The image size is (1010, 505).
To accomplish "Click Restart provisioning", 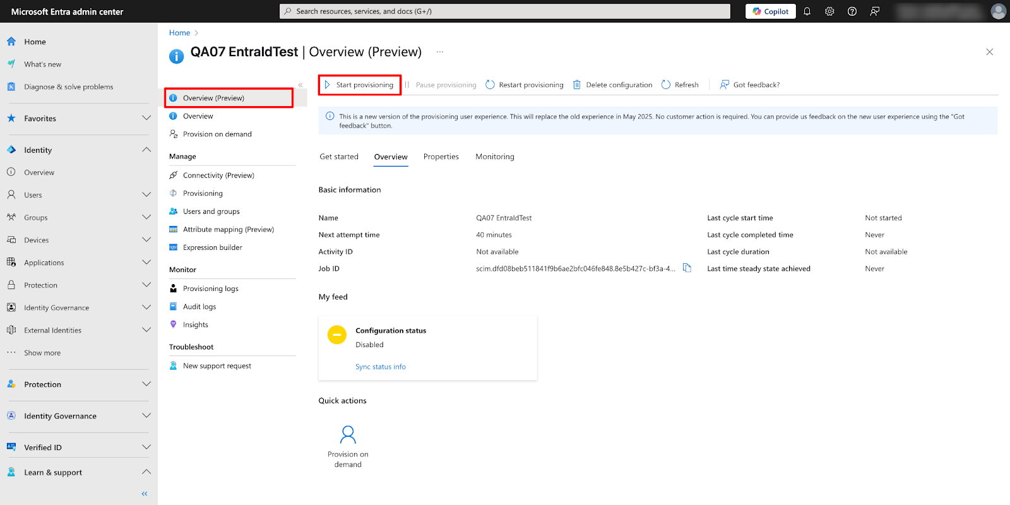I will pos(525,85).
